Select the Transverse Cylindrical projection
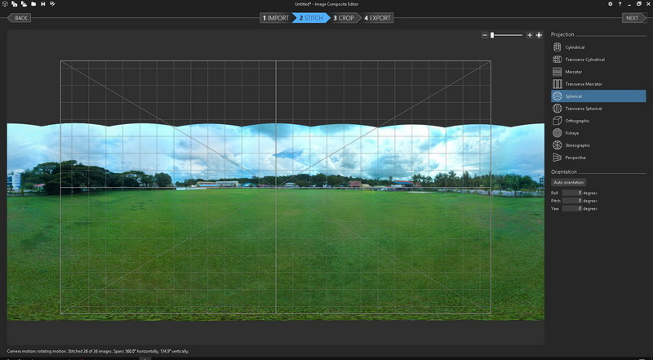 (598, 60)
